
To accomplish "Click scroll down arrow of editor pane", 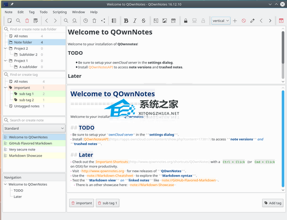I will point(283,190).
